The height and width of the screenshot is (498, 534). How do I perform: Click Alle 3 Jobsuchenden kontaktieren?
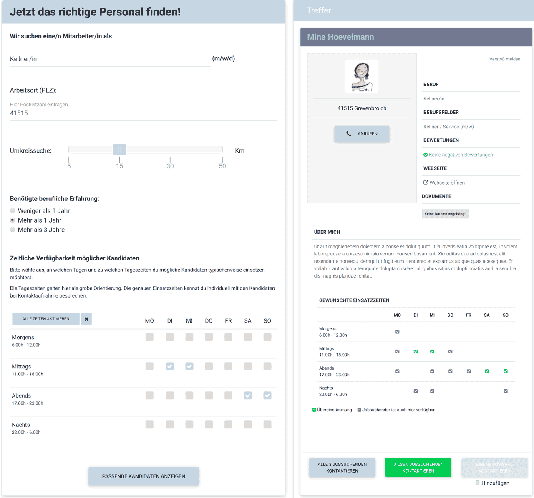point(342,468)
